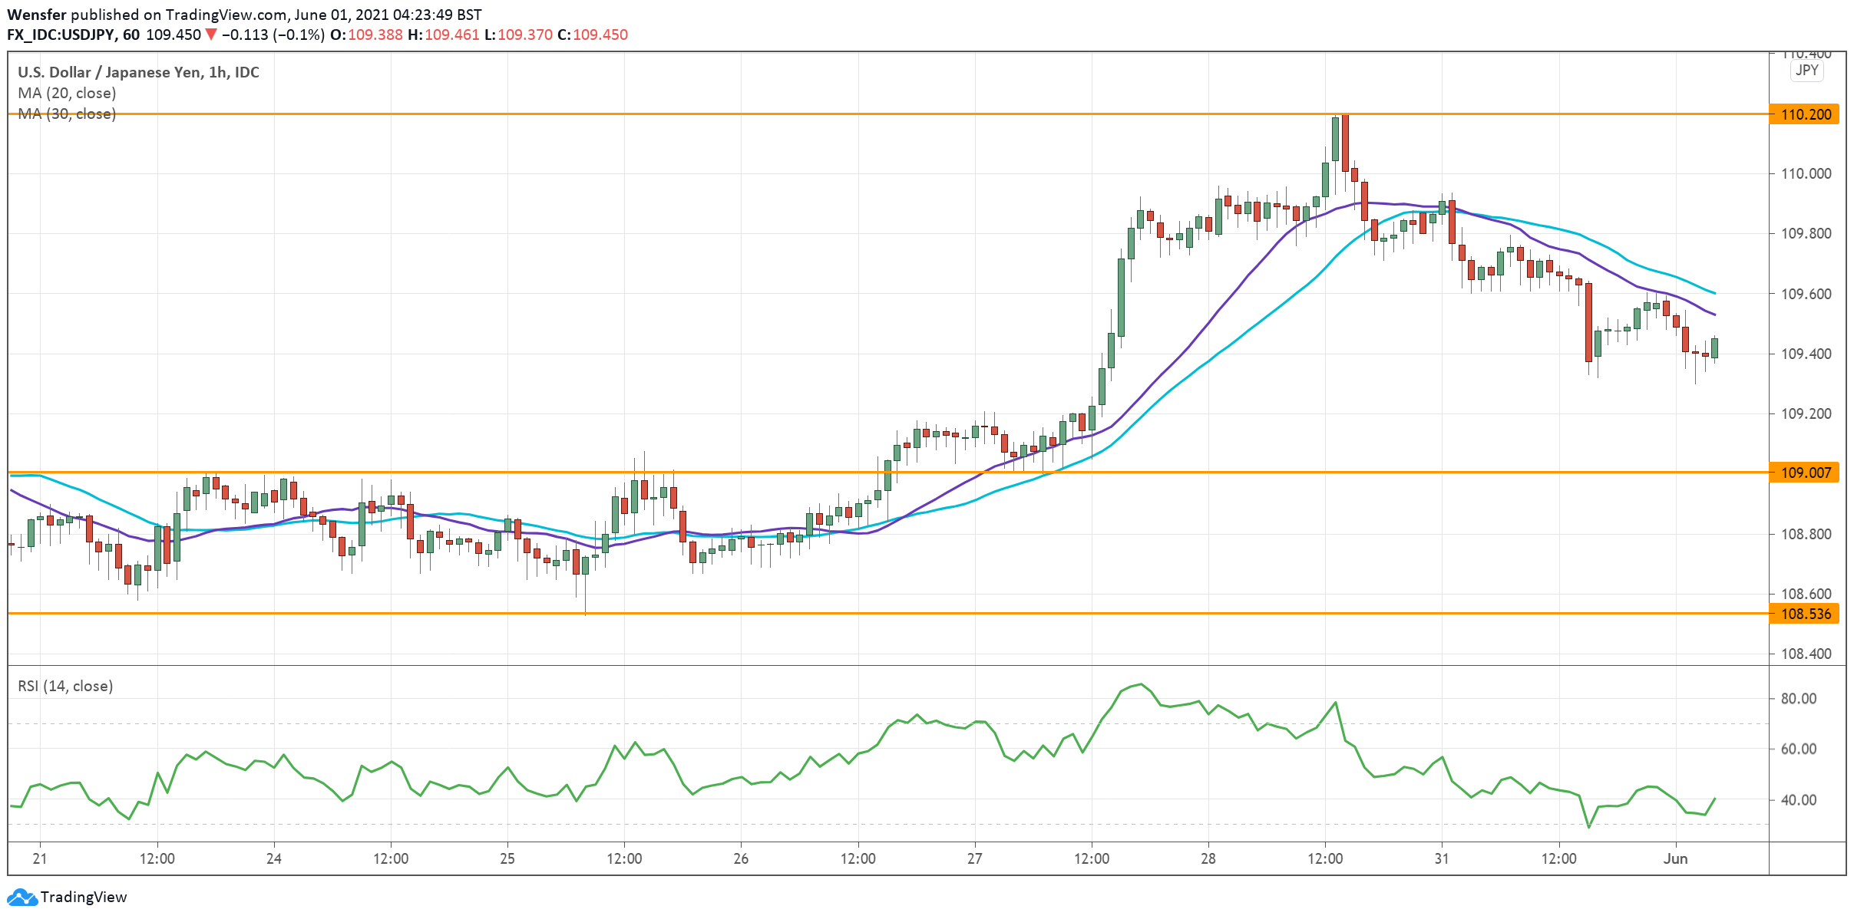Viewport: 1854px width, 919px height.
Task: Click the 40.00 level on RSI axis
Action: [x=1798, y=799]
